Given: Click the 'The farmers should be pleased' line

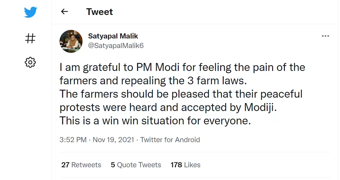Looking at the screenshot, I should click(181, 94).
